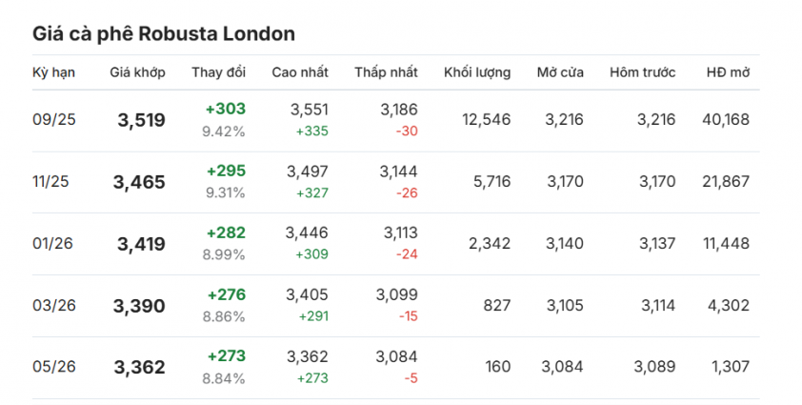802x405 pixels.
Task: Select the HĐ mở column header
Action: 729,72
